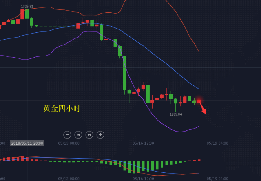Click the red candlestick at 1325.81 peak

click(22, 14)
